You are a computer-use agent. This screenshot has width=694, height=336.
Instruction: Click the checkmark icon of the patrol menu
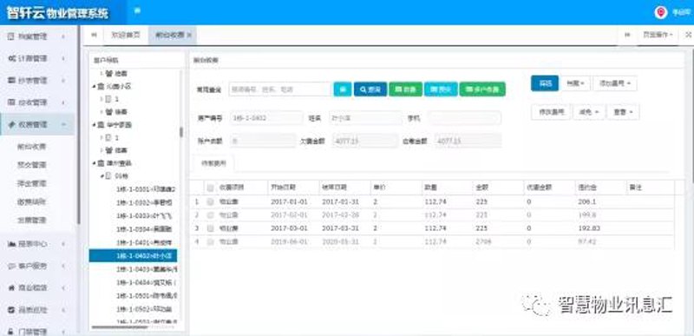pyautogui.click(x=11, y=310)
